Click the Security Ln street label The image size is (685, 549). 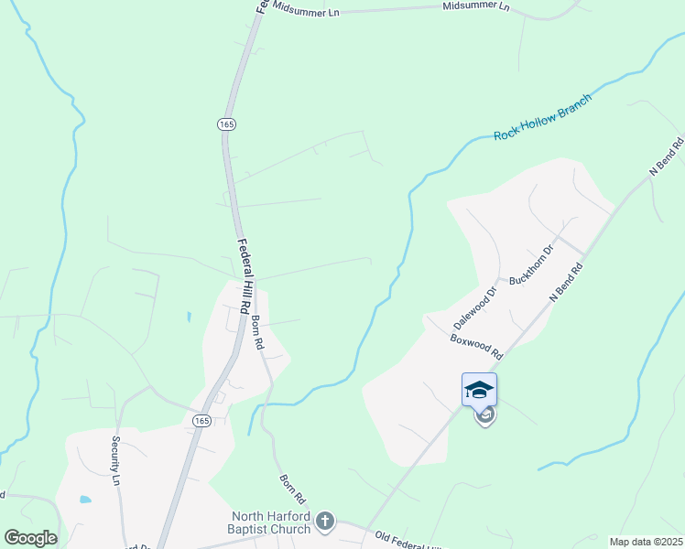tap(115, 460)
